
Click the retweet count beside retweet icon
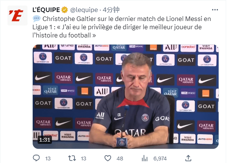(x=84, y=159)
